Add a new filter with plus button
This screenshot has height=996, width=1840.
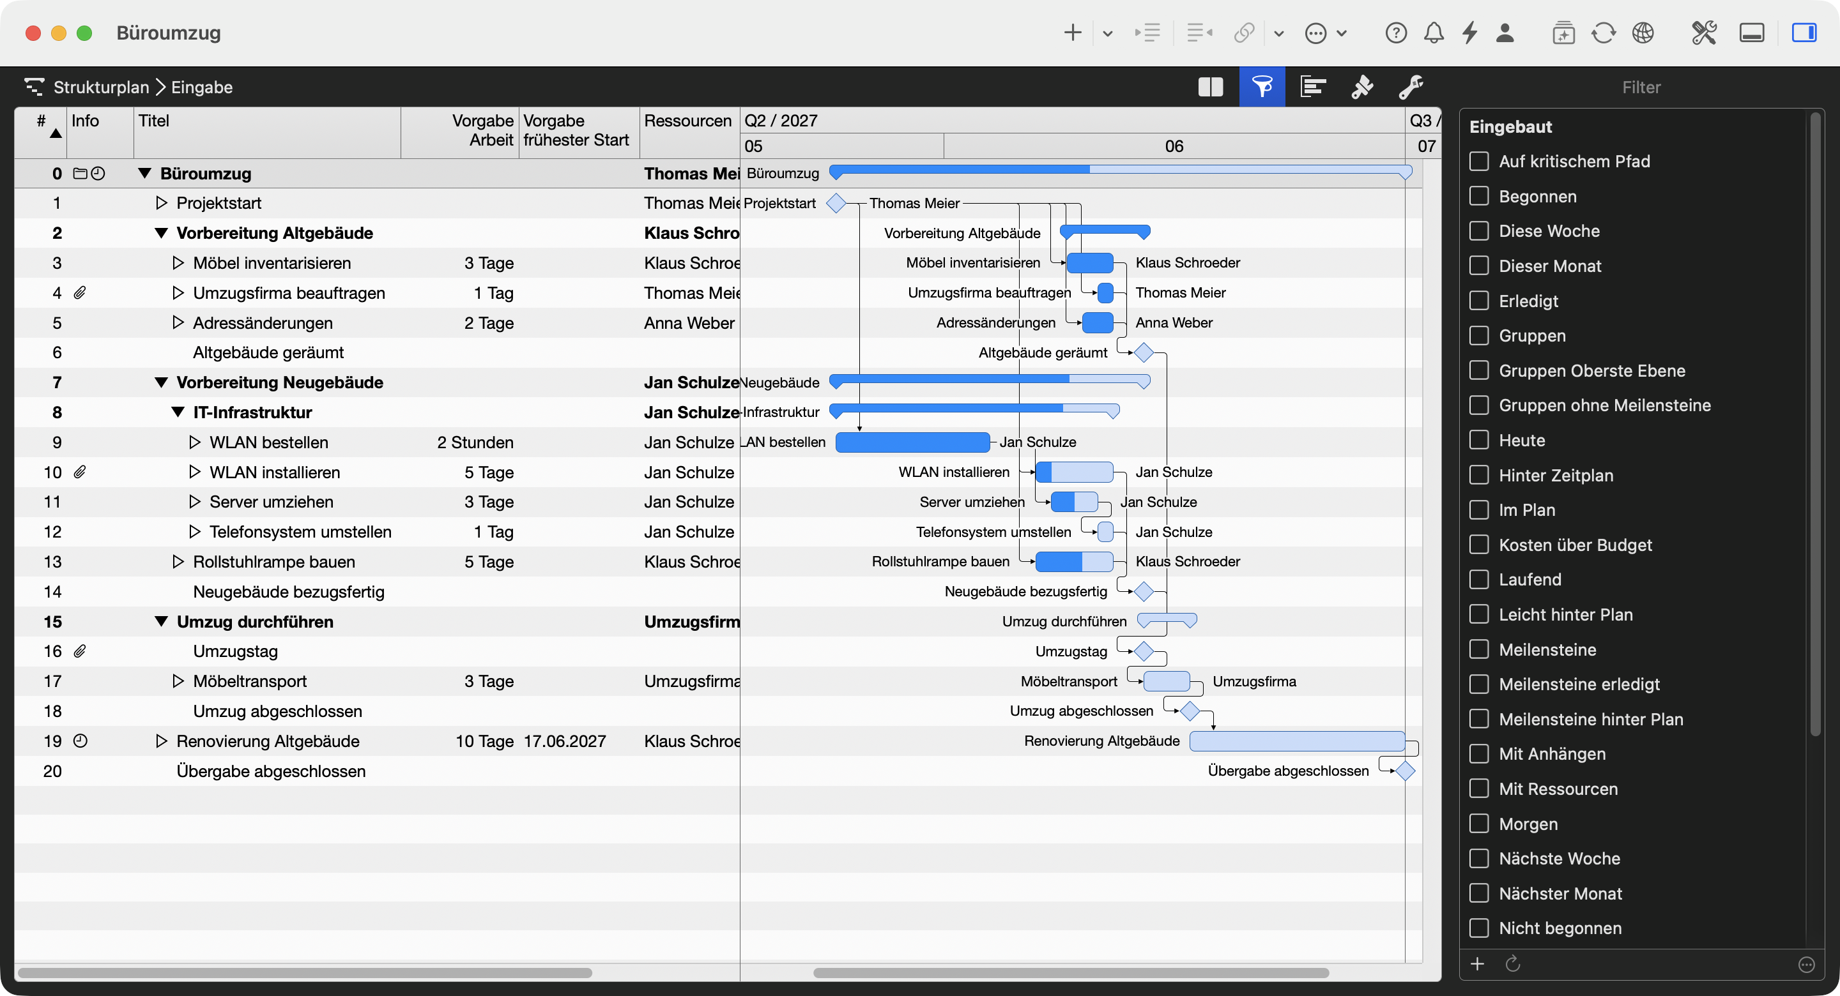(x=1477, y=965)
